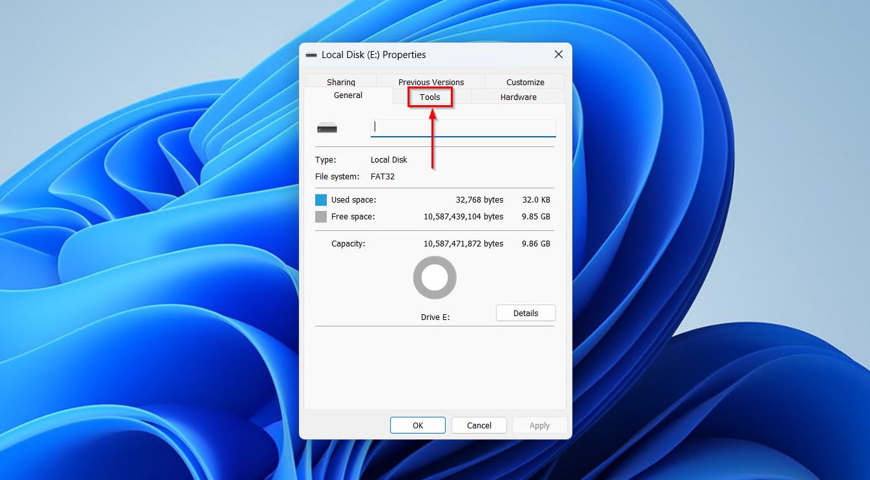Click the Apply button

click(539, 425)
